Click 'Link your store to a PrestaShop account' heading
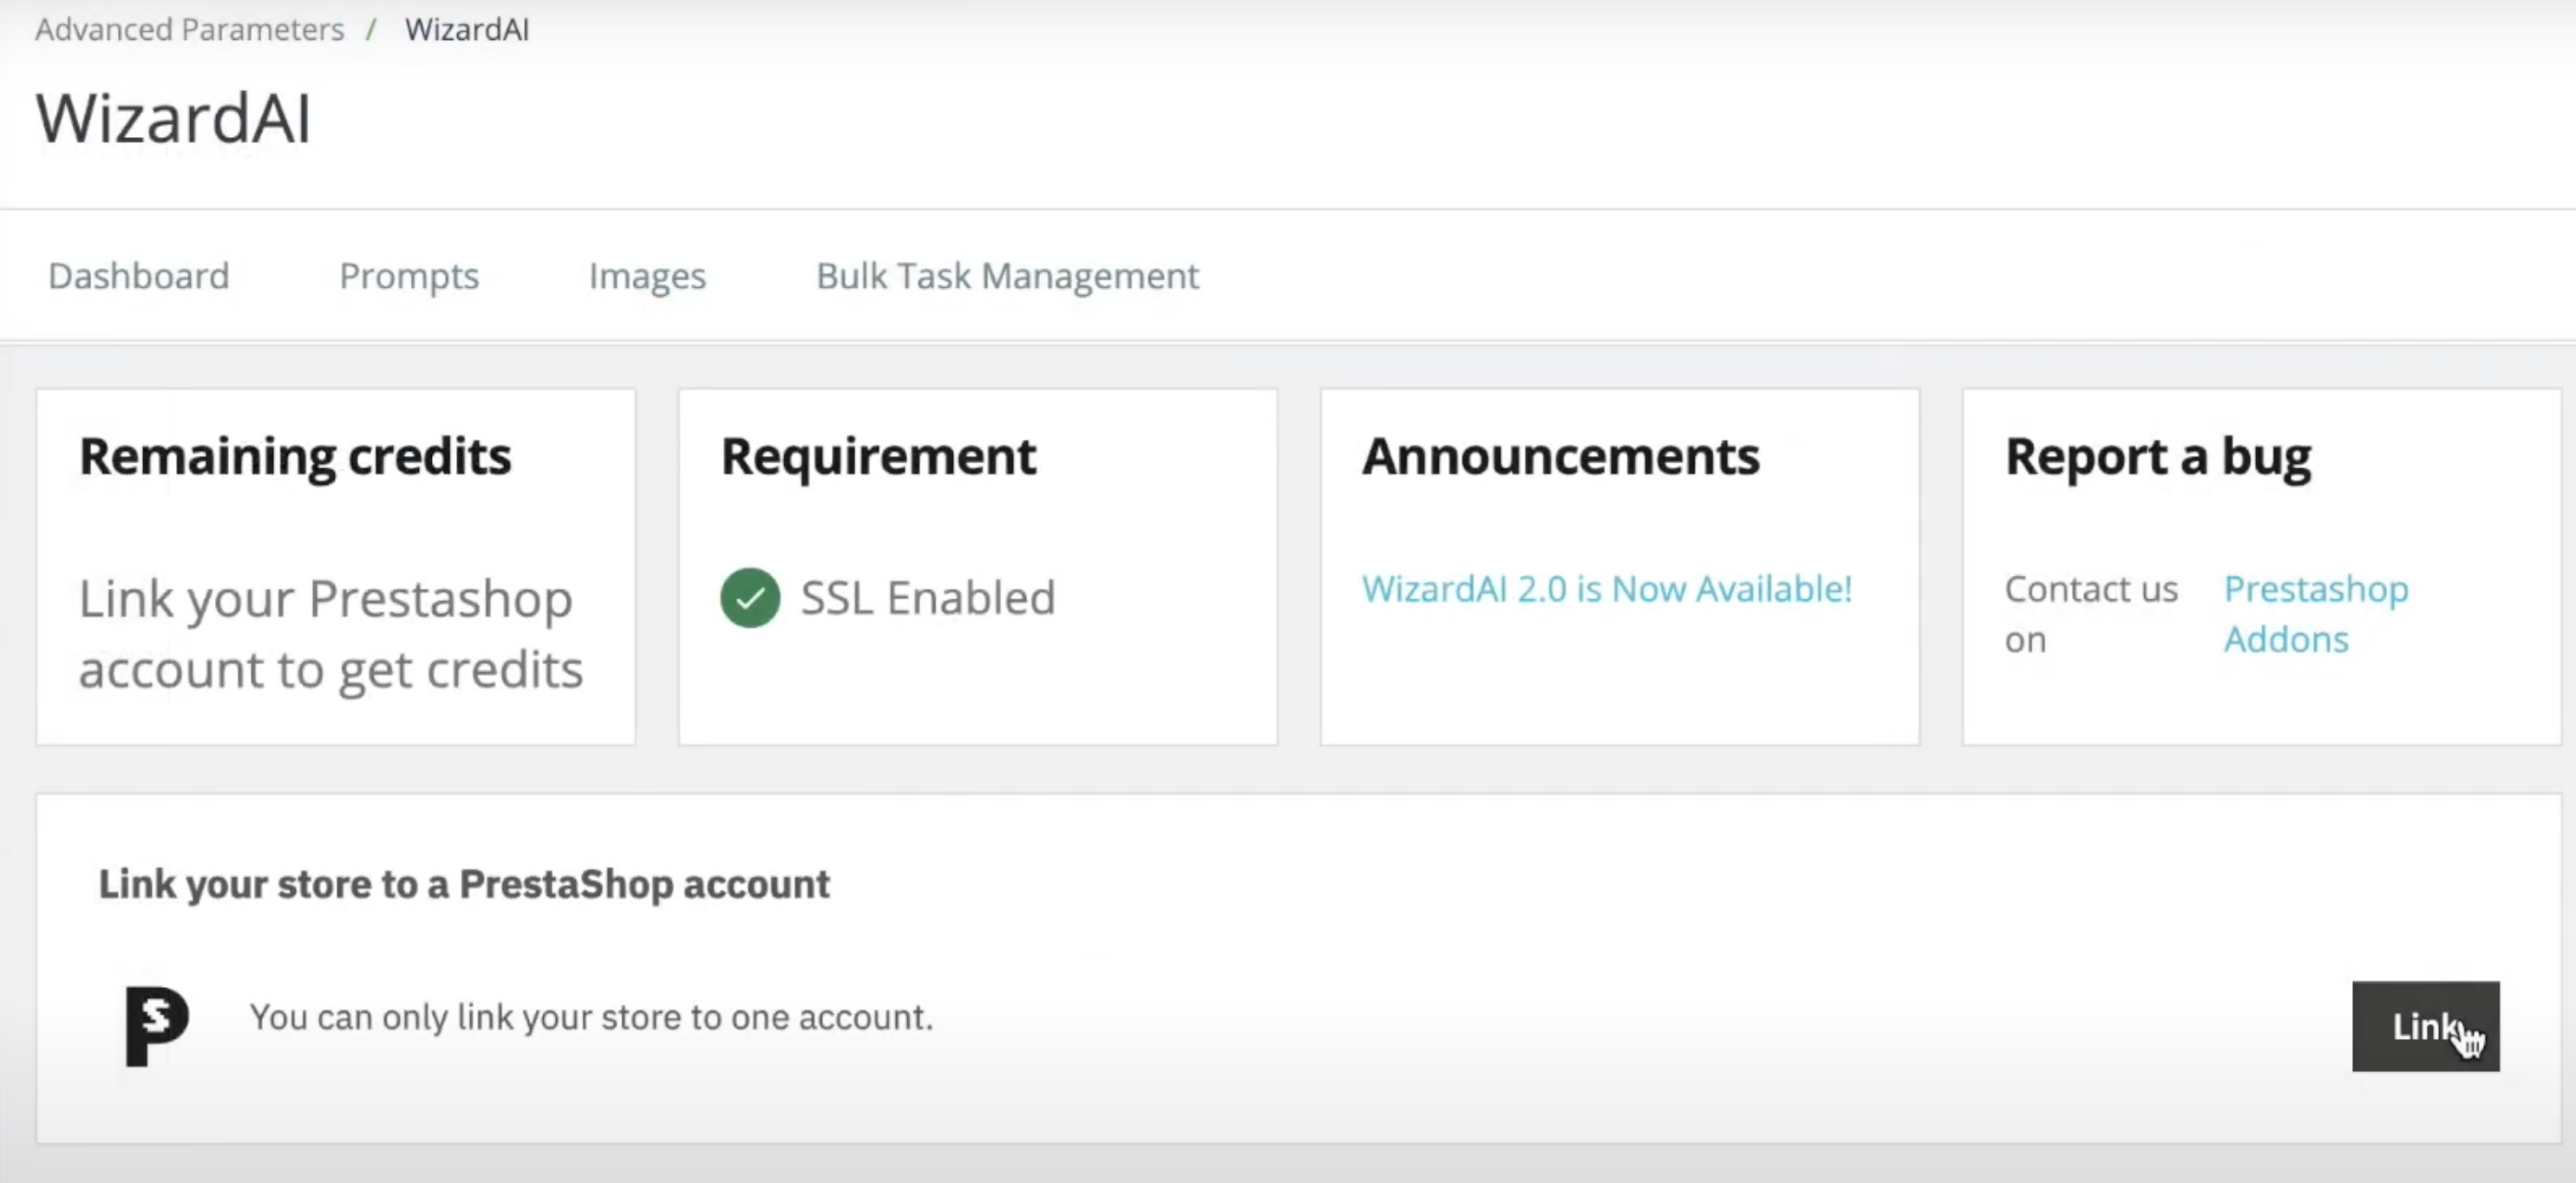 [464, 884]
